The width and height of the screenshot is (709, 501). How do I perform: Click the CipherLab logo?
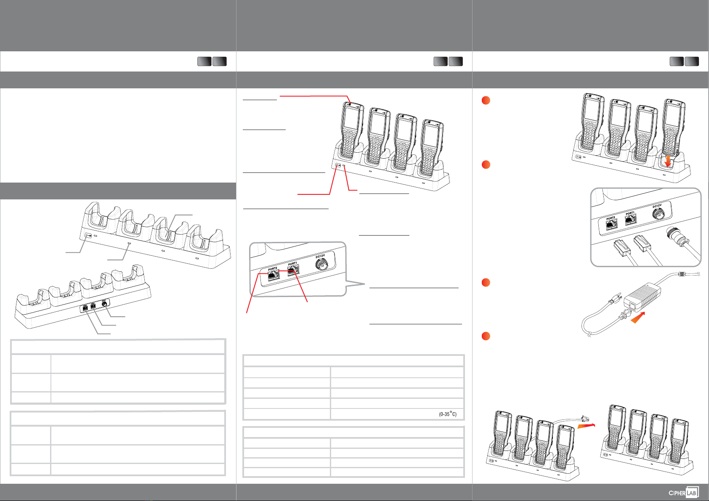[683, 492]
